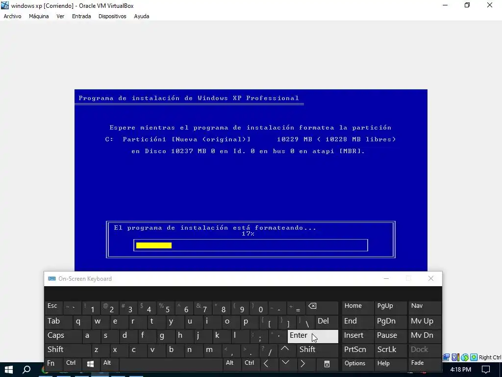Click the Home key
This screenshot has width=502, height=377.
tap(357, 307)
